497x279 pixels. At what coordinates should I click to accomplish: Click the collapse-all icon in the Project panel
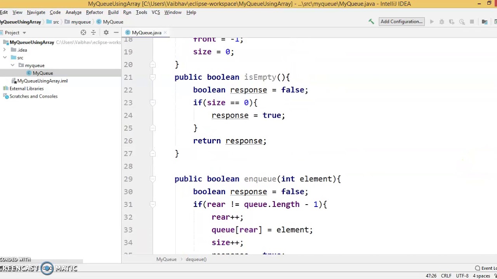93,33
